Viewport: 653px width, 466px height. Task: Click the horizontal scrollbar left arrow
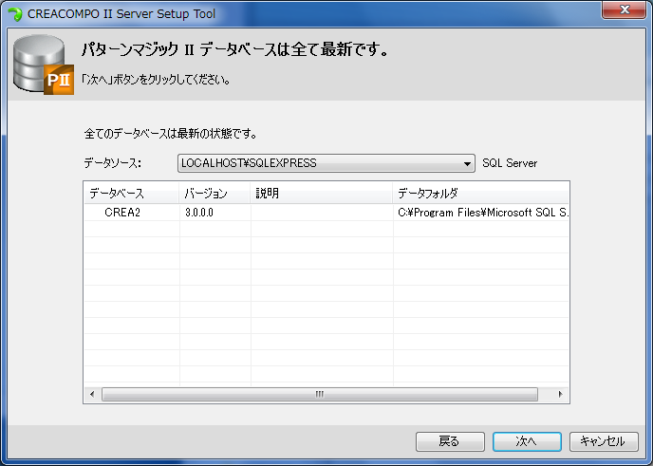[x=92, y=394]
